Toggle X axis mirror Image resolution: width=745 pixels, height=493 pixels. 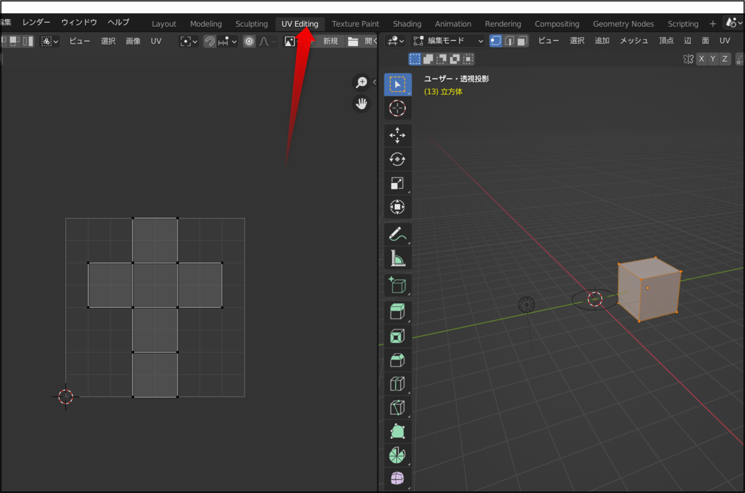tap(702, 59)
